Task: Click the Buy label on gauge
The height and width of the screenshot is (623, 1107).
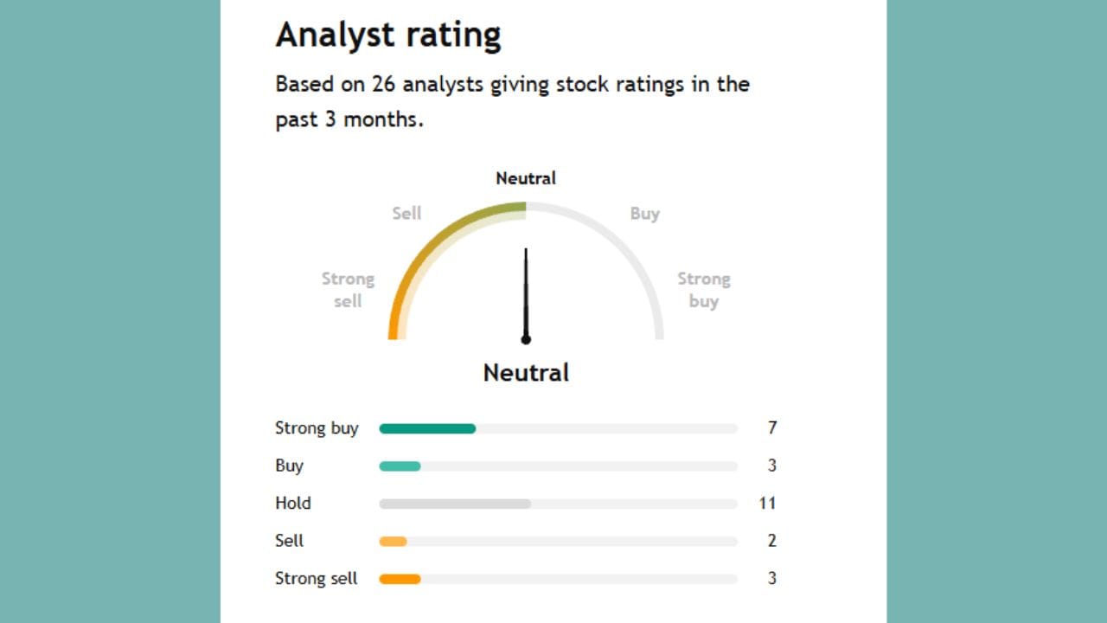Action: pos(644,213)
